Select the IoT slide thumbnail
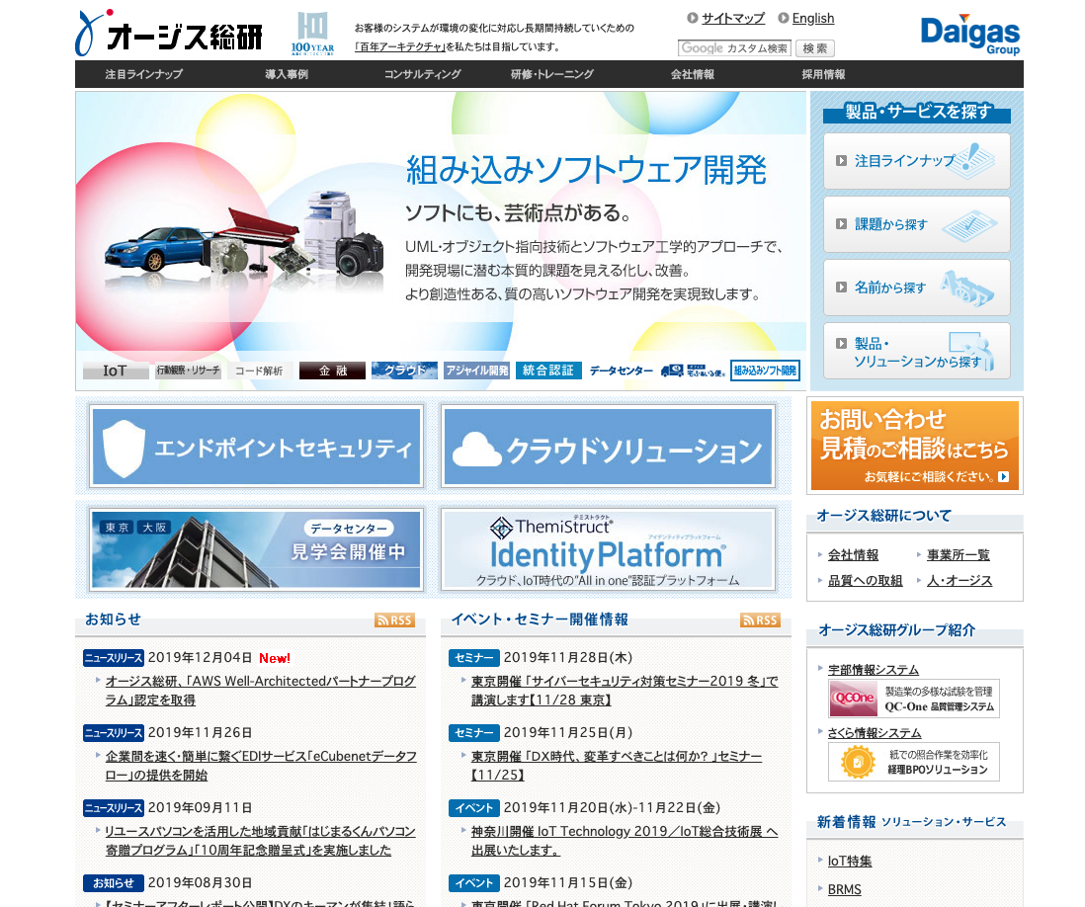 tap(116, 371)
